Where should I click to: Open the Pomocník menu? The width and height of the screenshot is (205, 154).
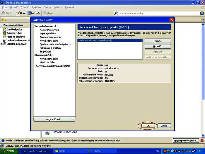click(70, 7)
